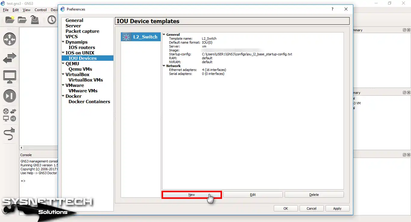This screenshot has width=411, height=222.
Task: Close the Topology Summary panel
Action: click(409, 30)
